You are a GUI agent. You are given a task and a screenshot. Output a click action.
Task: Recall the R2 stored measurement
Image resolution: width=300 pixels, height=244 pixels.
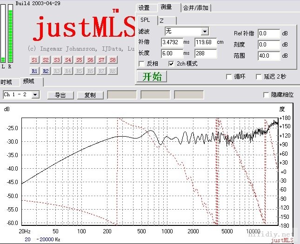pos(46,71)
